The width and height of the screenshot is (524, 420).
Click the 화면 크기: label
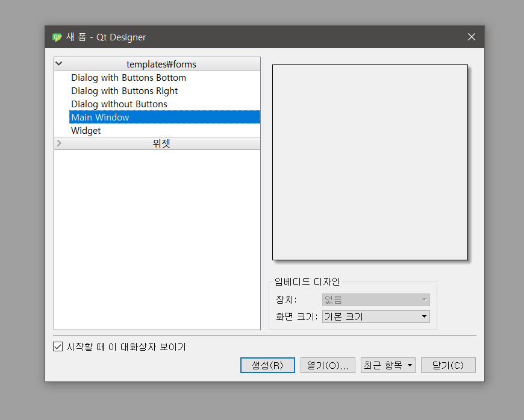(296, 316)
